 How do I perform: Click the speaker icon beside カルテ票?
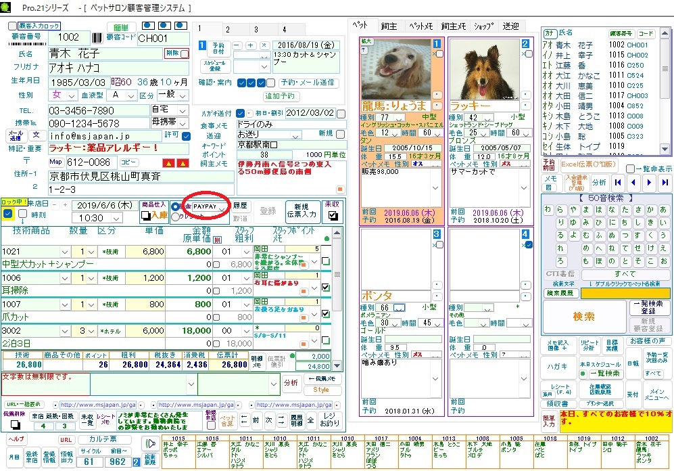(x=150, y=444)
